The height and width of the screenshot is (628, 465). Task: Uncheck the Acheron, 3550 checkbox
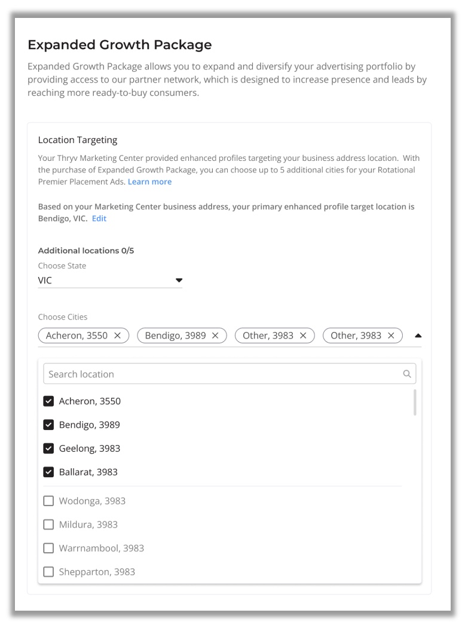[49, 401]
